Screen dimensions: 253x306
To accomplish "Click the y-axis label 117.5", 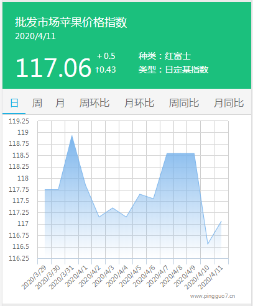I will (21, 200).
